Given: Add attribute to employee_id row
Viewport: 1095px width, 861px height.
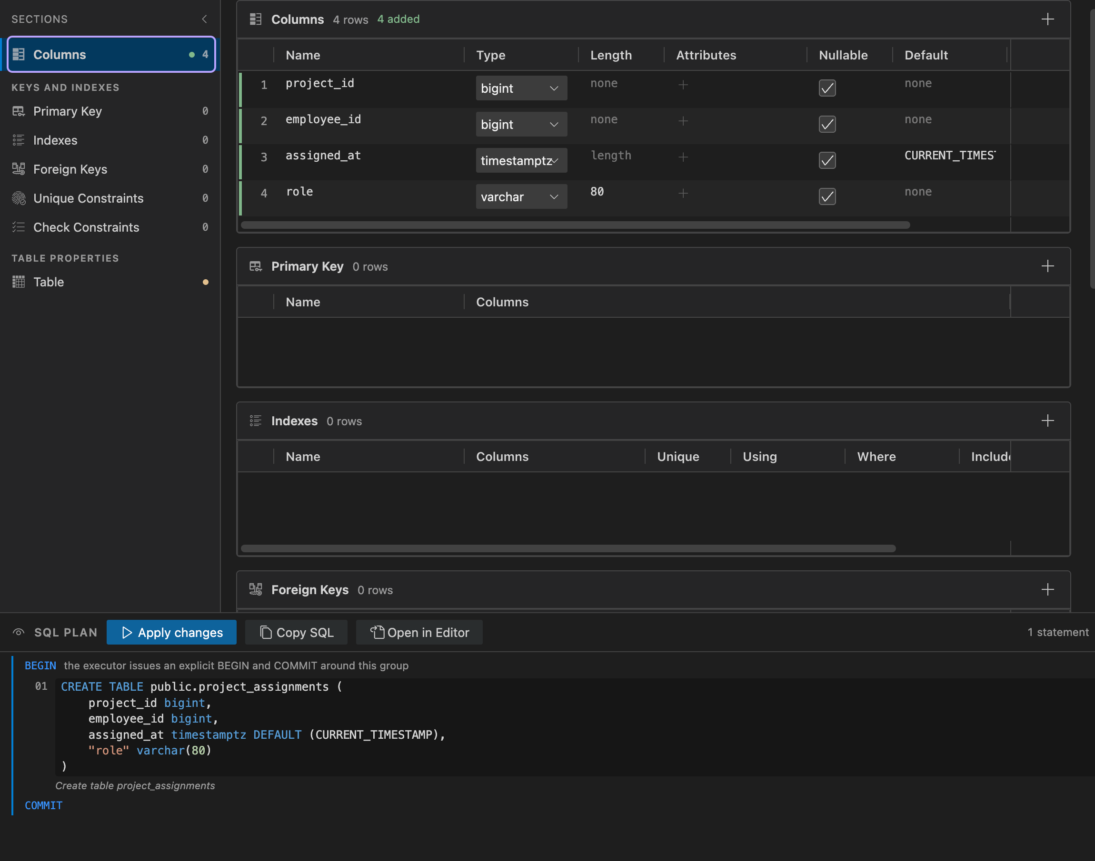Looking at the screenshot, I should pyautogui.click(x=683, y=121).
